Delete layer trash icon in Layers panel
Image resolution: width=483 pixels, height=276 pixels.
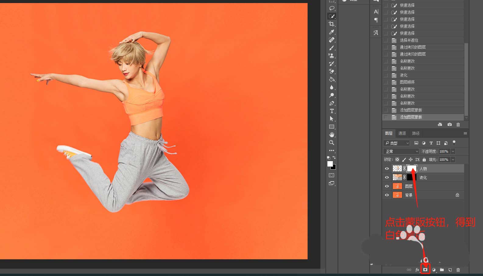tap(458, 270)
